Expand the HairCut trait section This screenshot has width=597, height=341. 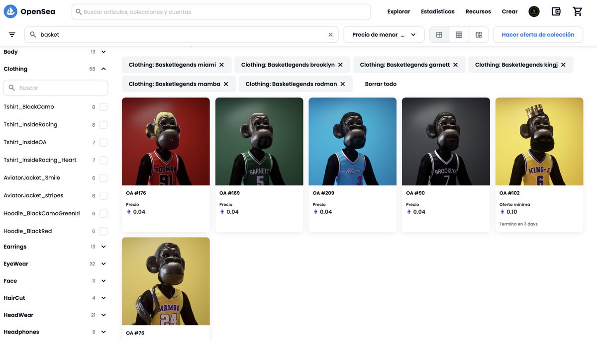point(103,298)
